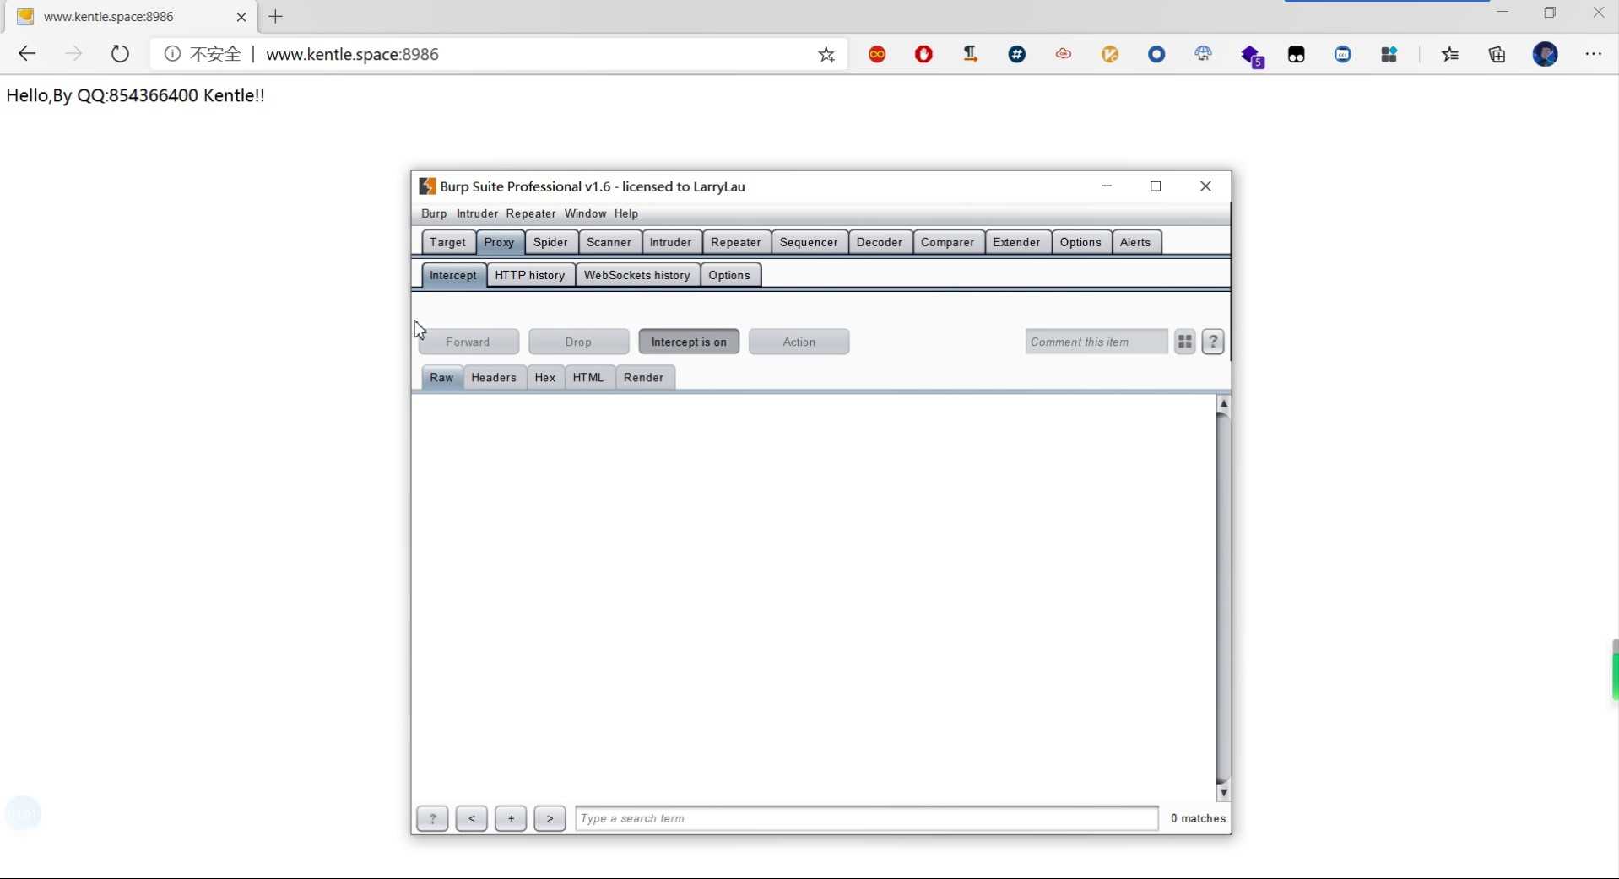The width and height of the screenshot is (1619, 879).
Task: Open browser settings three-dots menu
Action: (1594, 54)
